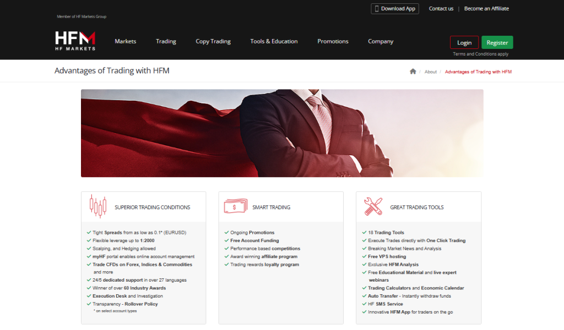Follow the Become an Affiliate link

point(486,9)
